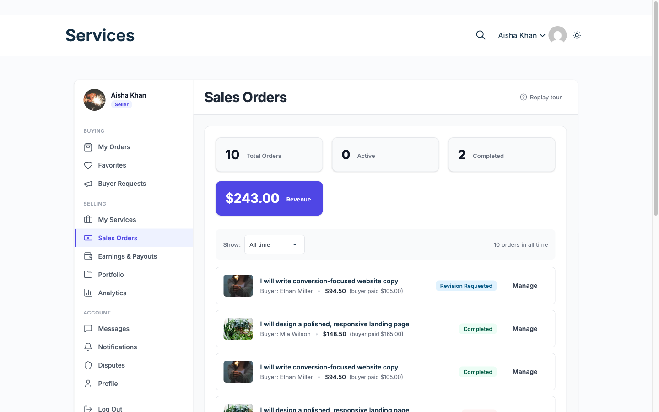Click the Favorites heart icon
Image resolution: width=659 pixels, height=412 pixels.
88,165
